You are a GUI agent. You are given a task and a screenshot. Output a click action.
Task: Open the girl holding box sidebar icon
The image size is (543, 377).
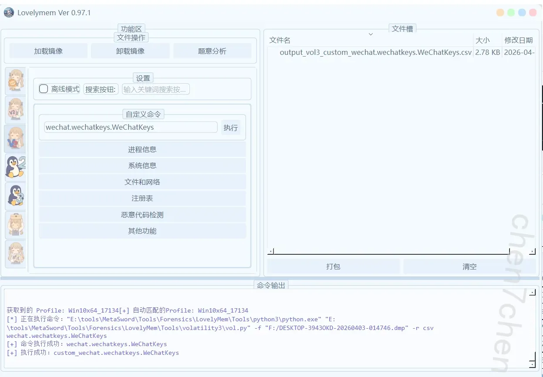[x=16, y=225]
